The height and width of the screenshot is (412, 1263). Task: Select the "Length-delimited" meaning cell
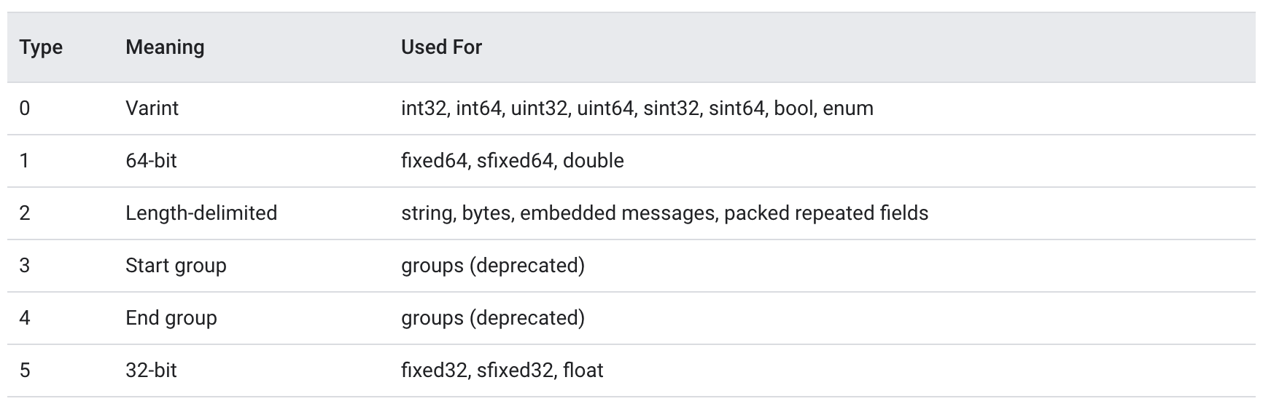(x=201, y=213)
